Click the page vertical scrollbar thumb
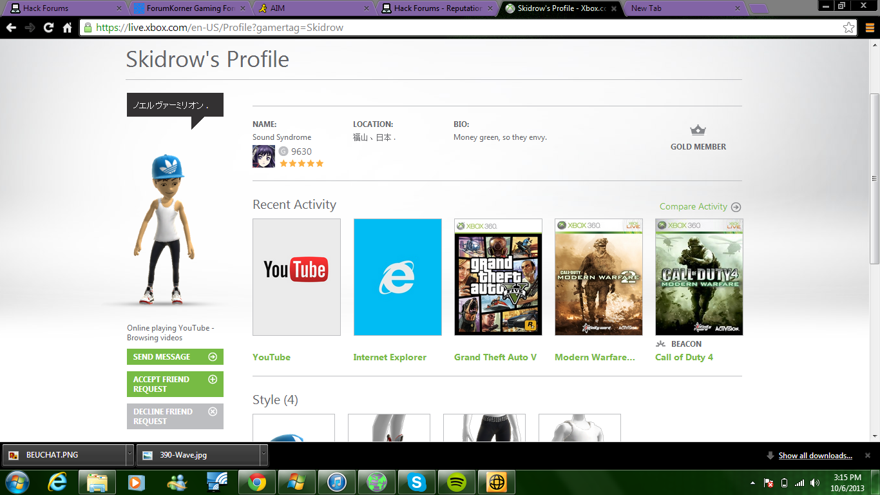The width and height of the screenshot is (880, 495). click(874, 179)
